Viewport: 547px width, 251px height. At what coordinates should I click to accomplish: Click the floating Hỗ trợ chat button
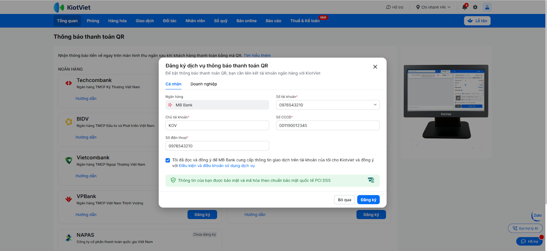coord(529,241)
